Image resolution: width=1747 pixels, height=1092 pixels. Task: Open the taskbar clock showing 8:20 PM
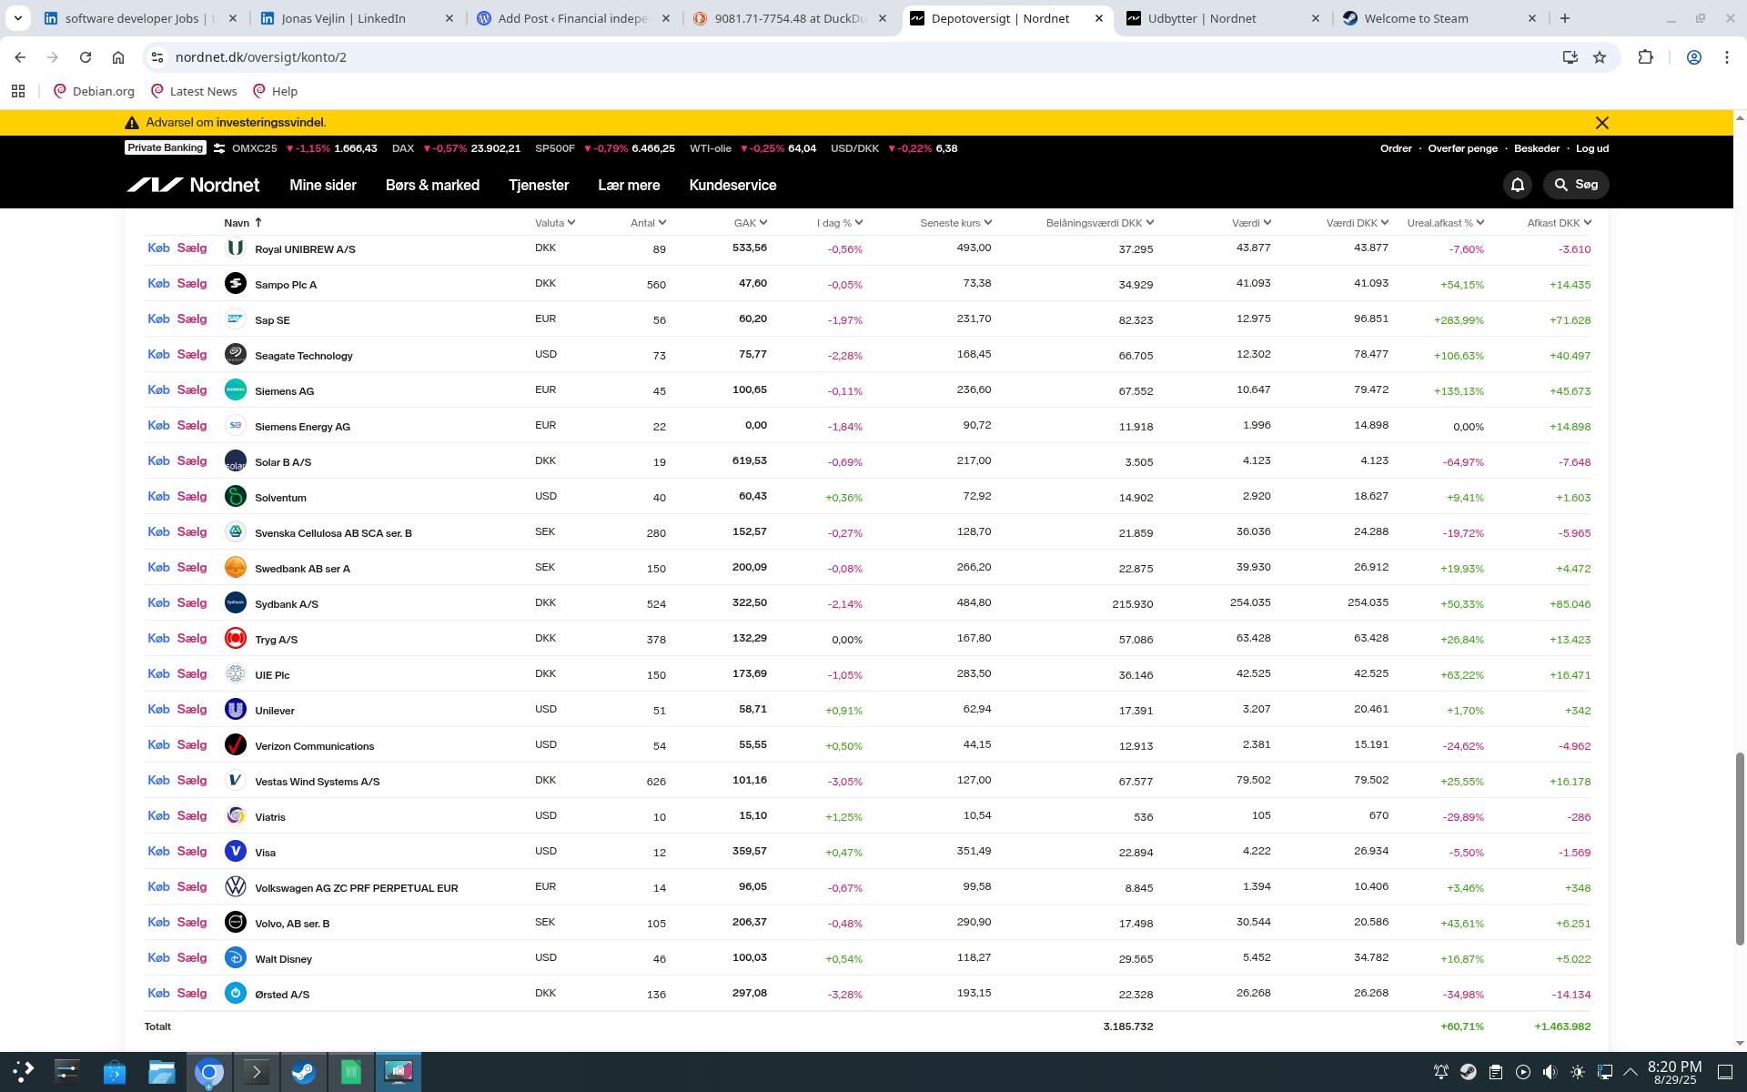pyautogui.click(x=1674, y=1072)
